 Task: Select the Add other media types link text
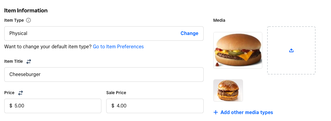click(x=247, y=113)
